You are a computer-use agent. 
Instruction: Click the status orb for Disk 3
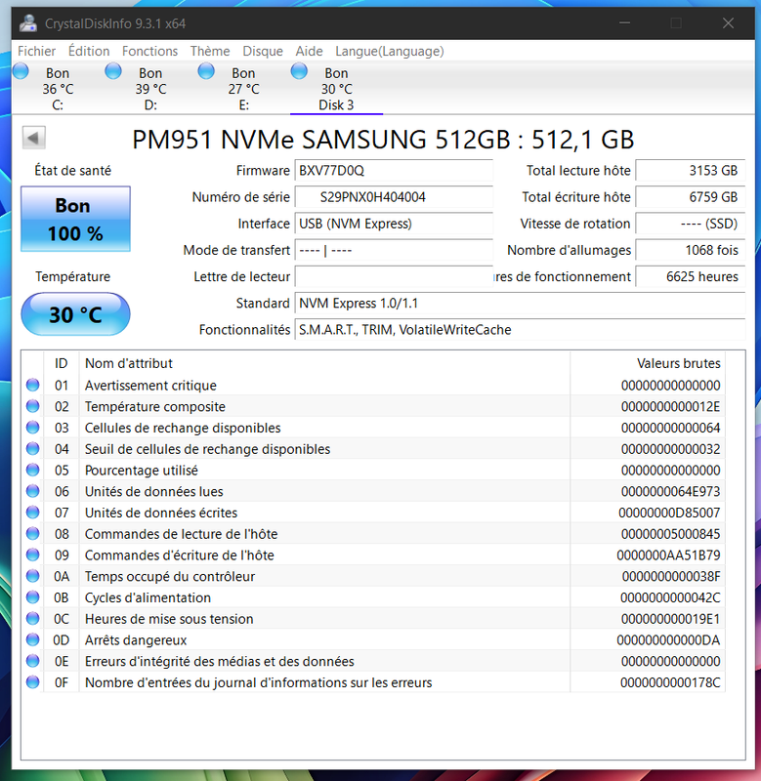pyautogui.click(x=299, y=71)
